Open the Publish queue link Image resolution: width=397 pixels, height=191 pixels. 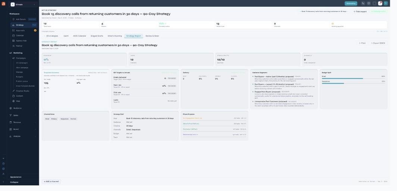click(22, 81)
